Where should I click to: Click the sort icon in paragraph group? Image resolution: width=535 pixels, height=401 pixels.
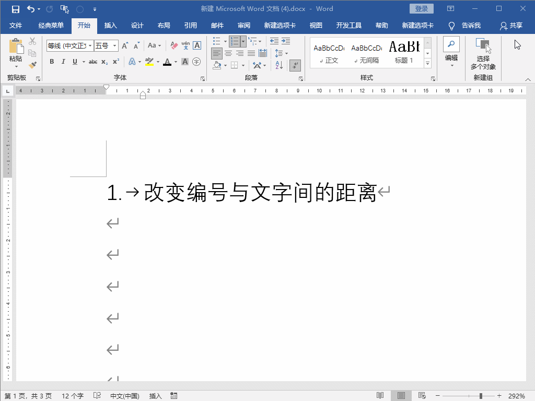[x=279, y=65]
